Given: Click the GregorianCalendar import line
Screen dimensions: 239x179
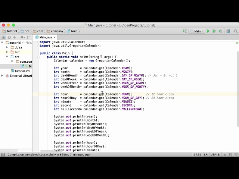Looking at the screenshot, I should (x=70, y=45).
